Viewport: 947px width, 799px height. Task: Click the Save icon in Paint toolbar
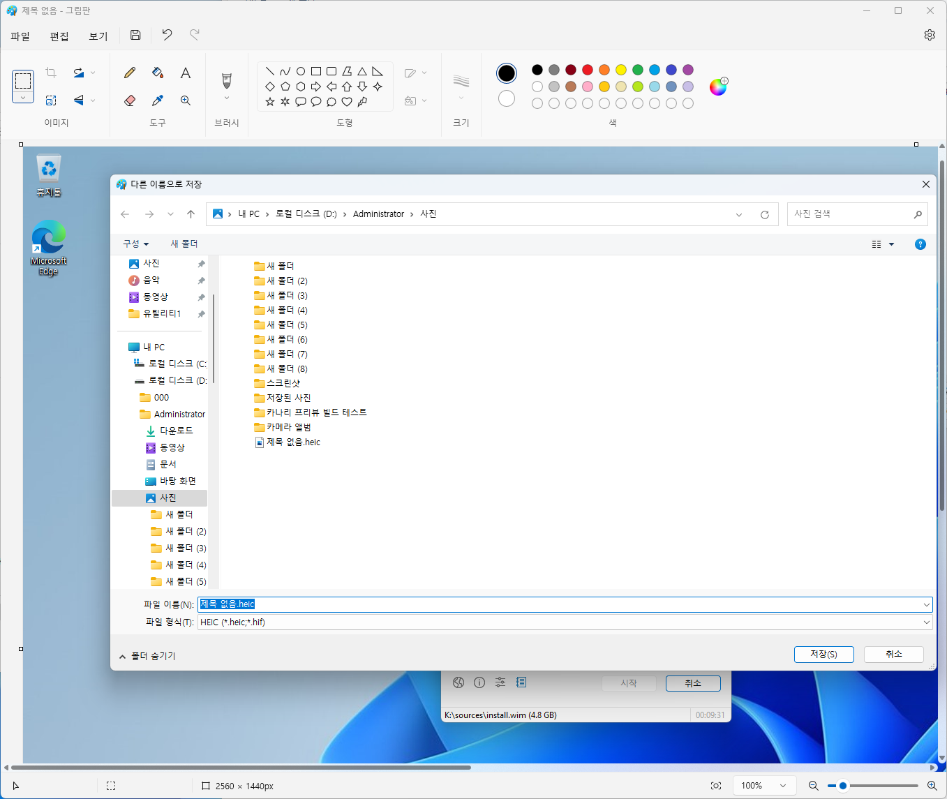[135, 35]
